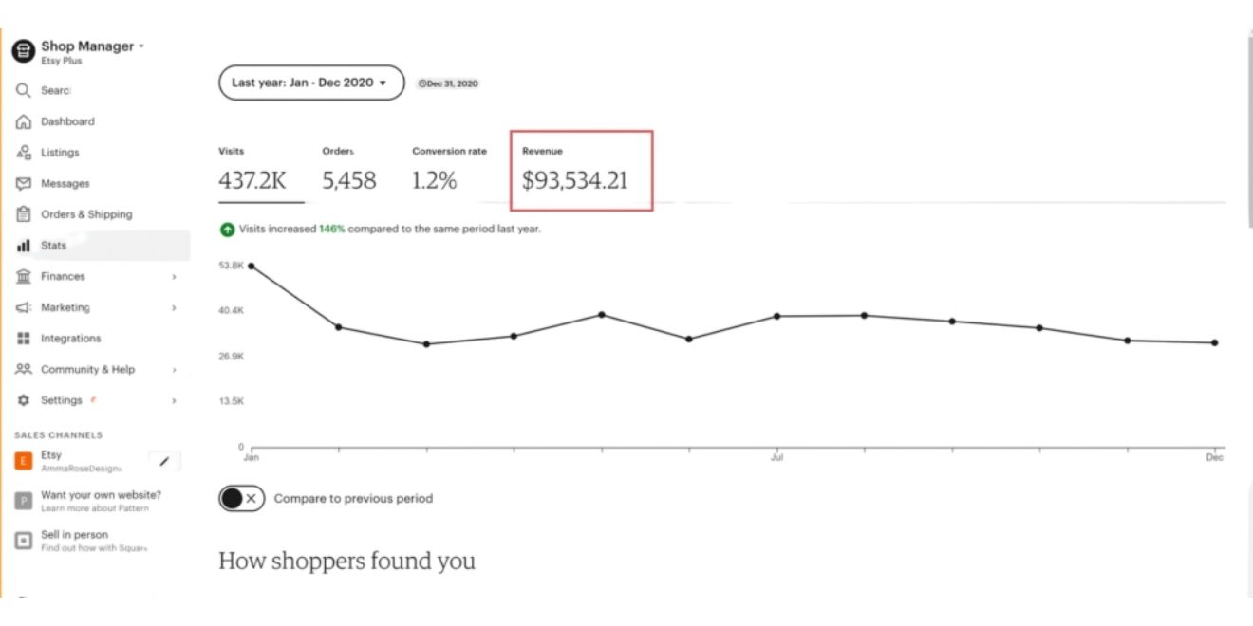Select the Revenue metric tab
The height and width of the screenshot is (626, 1253).
click(575, 172)
